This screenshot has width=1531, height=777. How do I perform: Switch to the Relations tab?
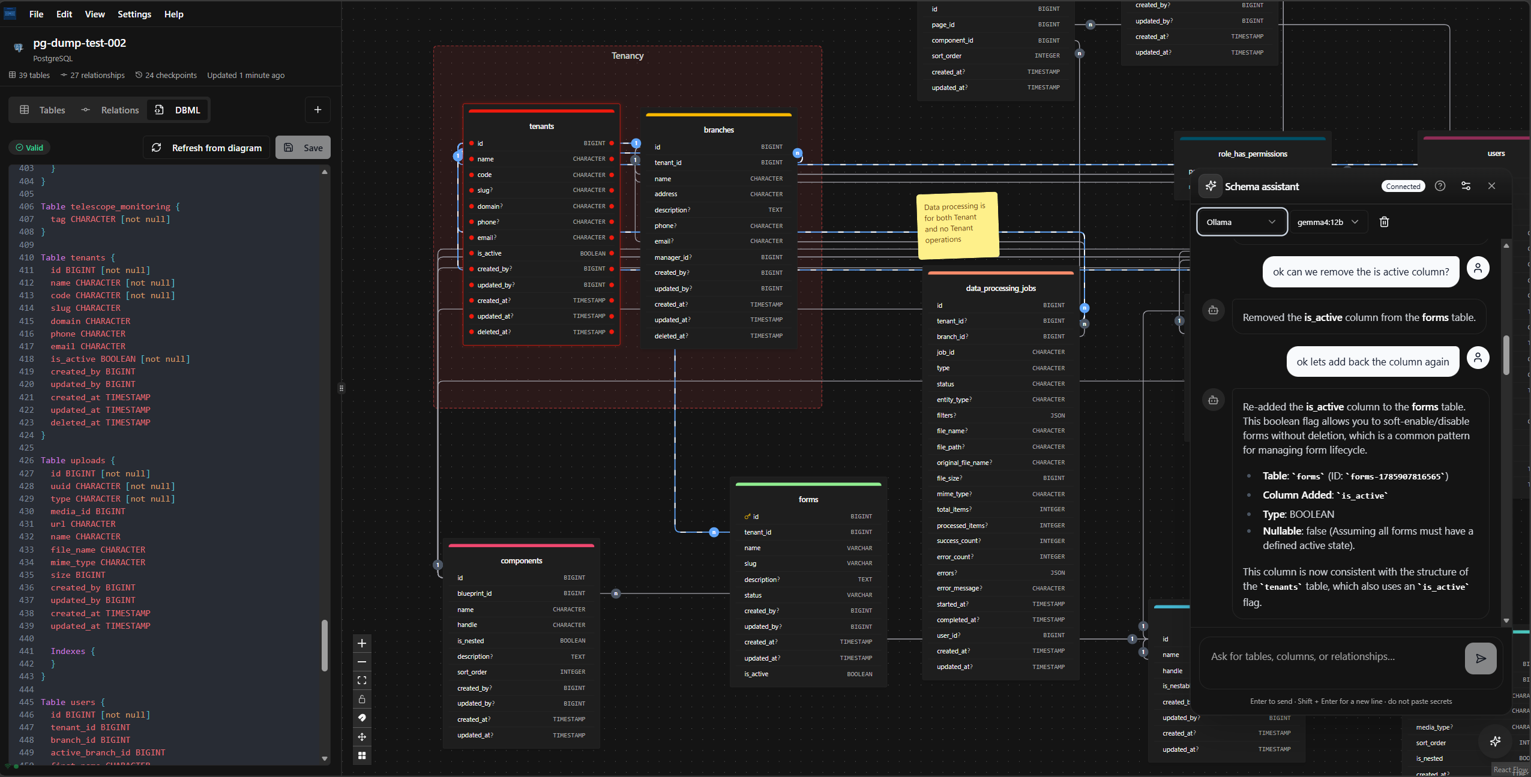coord(110,110)
